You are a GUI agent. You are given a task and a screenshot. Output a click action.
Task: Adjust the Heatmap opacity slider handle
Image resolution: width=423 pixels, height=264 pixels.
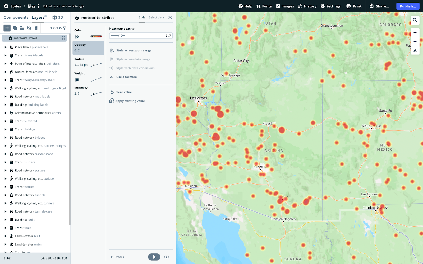pos(120,36)
